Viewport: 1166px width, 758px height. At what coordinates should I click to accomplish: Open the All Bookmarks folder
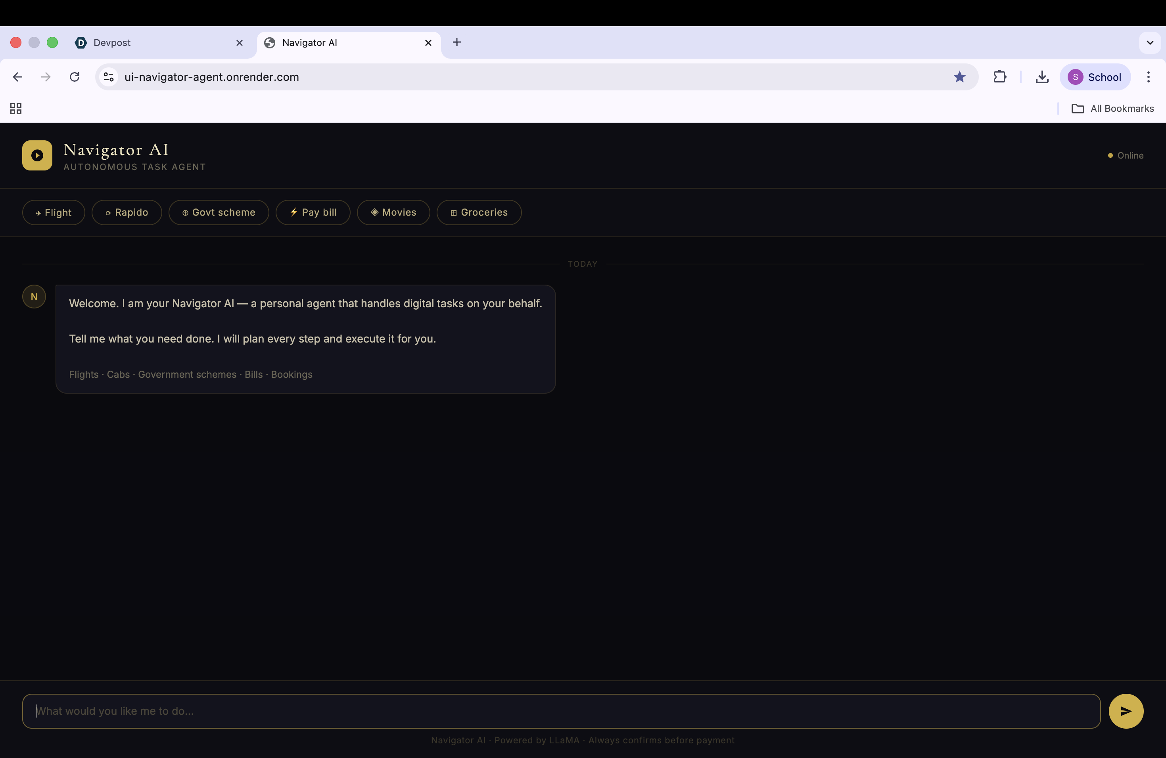click(x=1112, y=108)
